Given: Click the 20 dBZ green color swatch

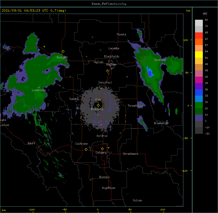Looking at the screenshot, I should pos(199,105).
